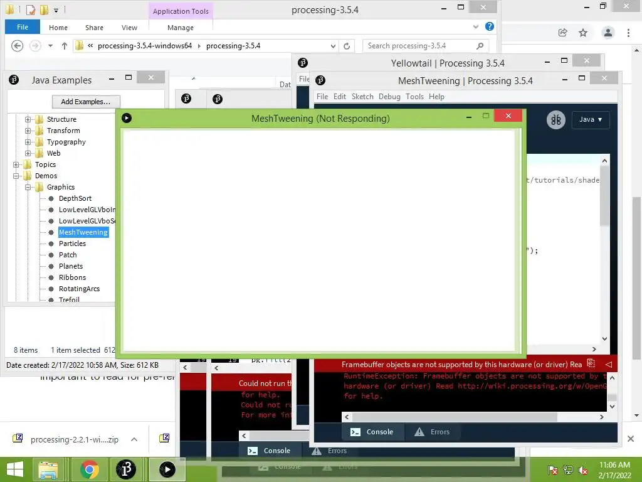Select Particles example
Screen dimensions: 642x482
tap(72, 244)
